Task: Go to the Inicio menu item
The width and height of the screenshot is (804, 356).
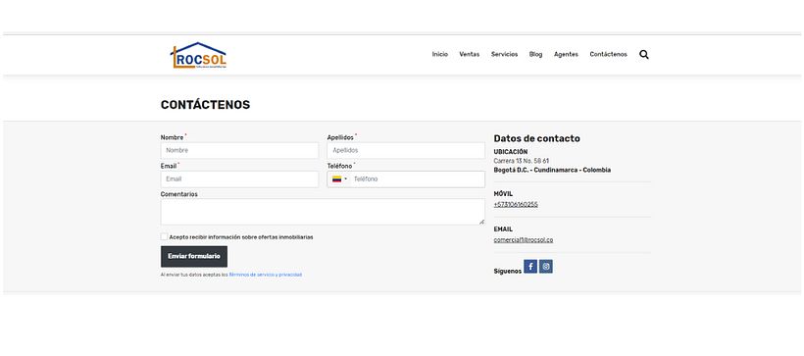Action: 440,54
